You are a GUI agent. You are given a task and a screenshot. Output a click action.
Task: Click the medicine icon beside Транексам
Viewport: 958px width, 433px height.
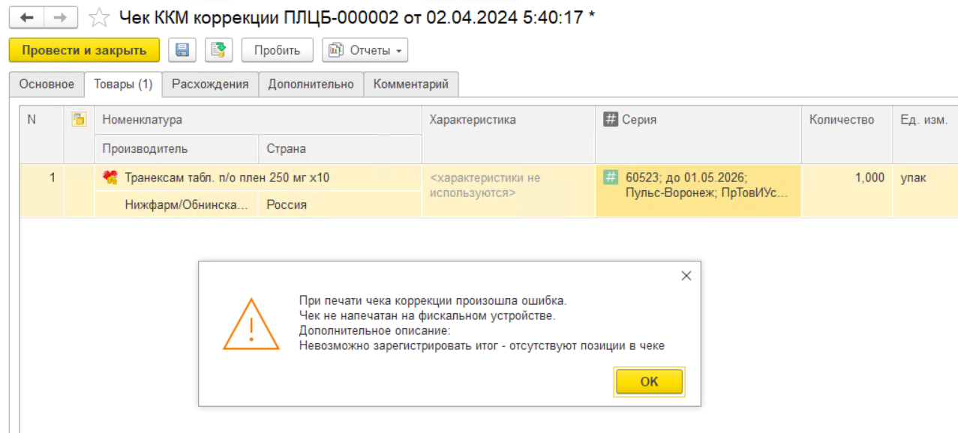[x=110, y=178]
